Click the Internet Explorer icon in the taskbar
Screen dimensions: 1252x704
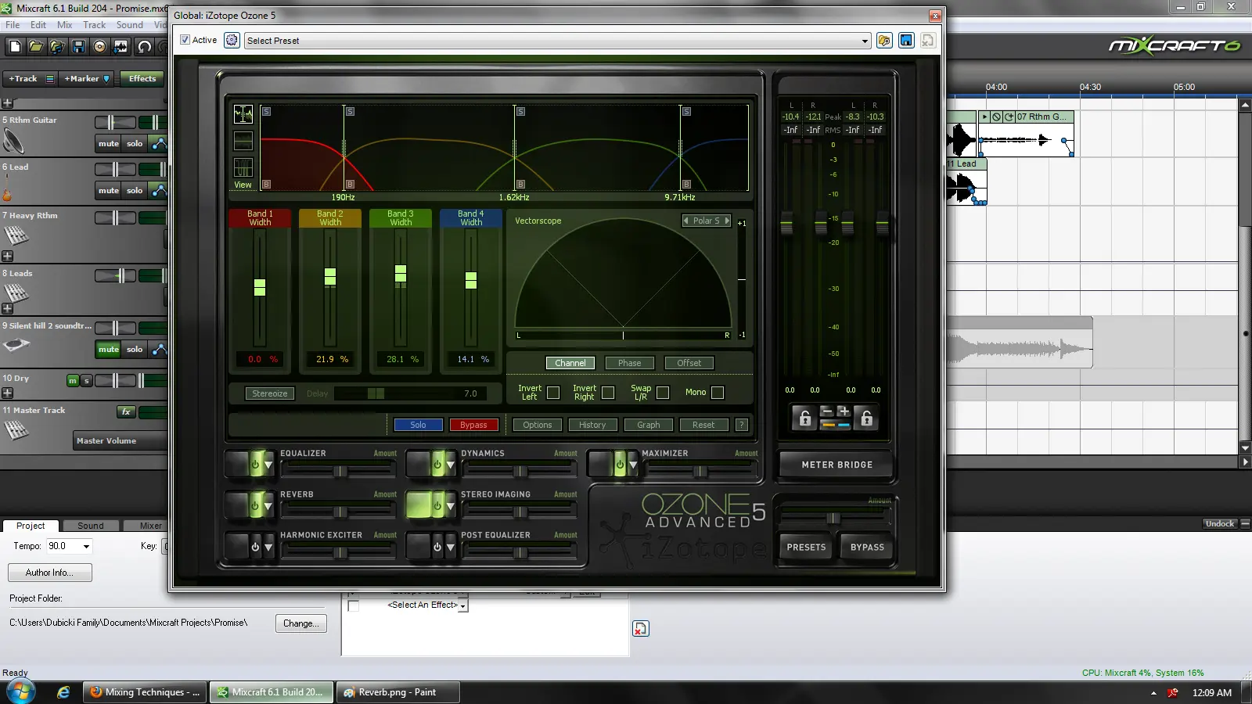pyautogui.click(x=63, y=692)
